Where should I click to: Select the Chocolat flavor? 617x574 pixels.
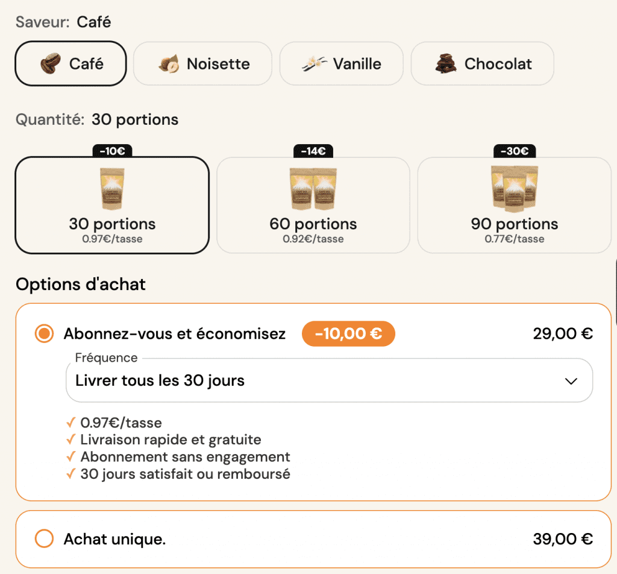483,63
